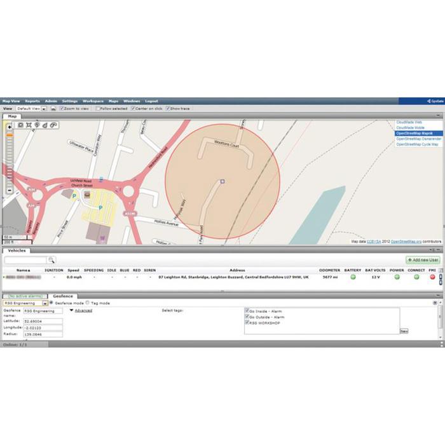Uncheck the Show trace checkbox
The width and height of the screenshot is (445, 445).
tap(168, 109)
